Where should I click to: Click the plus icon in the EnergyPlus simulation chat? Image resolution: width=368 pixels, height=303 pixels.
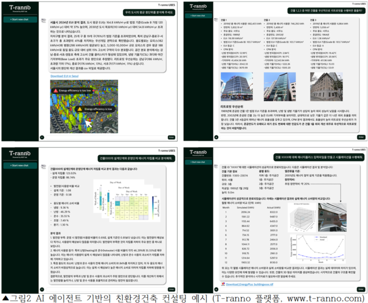[217, 290]
